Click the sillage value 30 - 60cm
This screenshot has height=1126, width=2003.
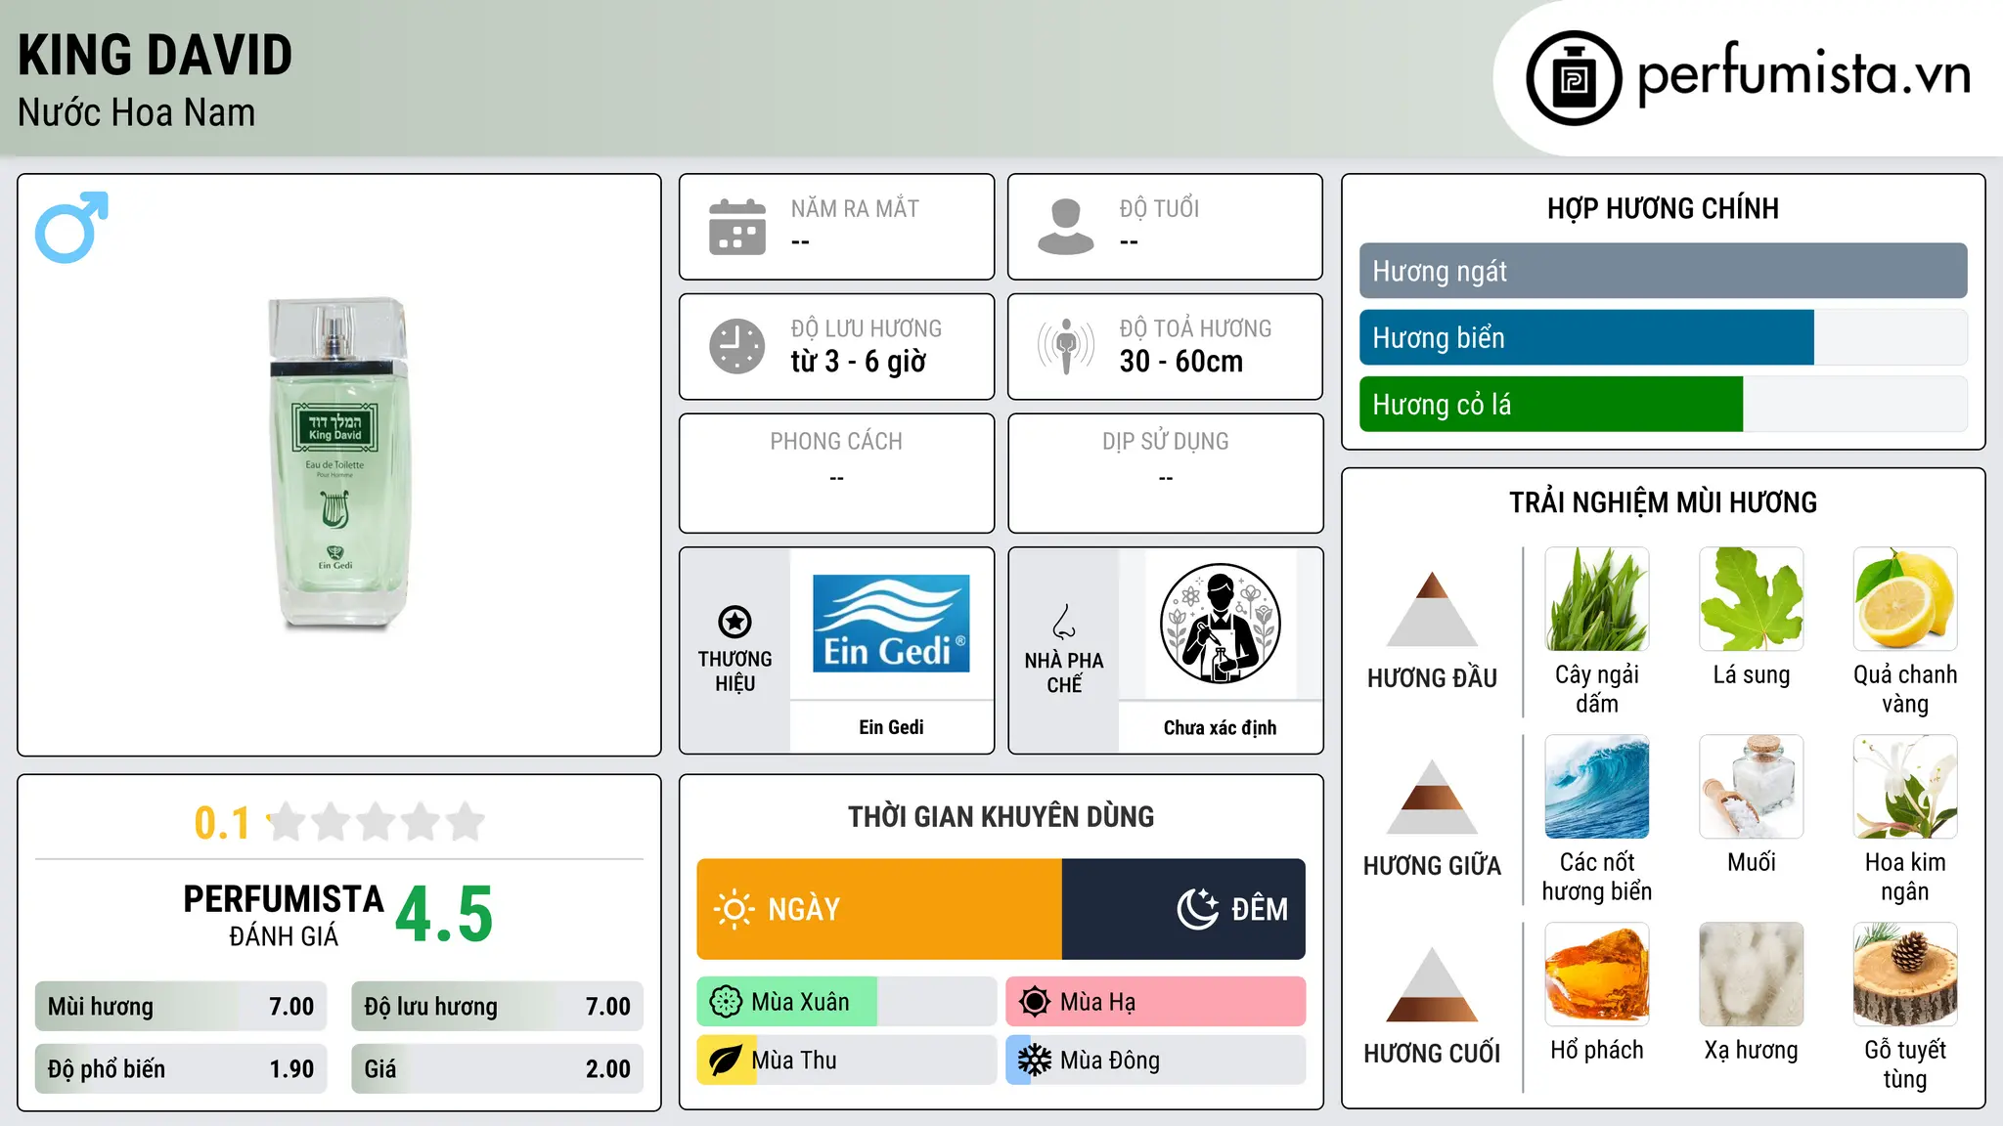tap(1181, 362)
